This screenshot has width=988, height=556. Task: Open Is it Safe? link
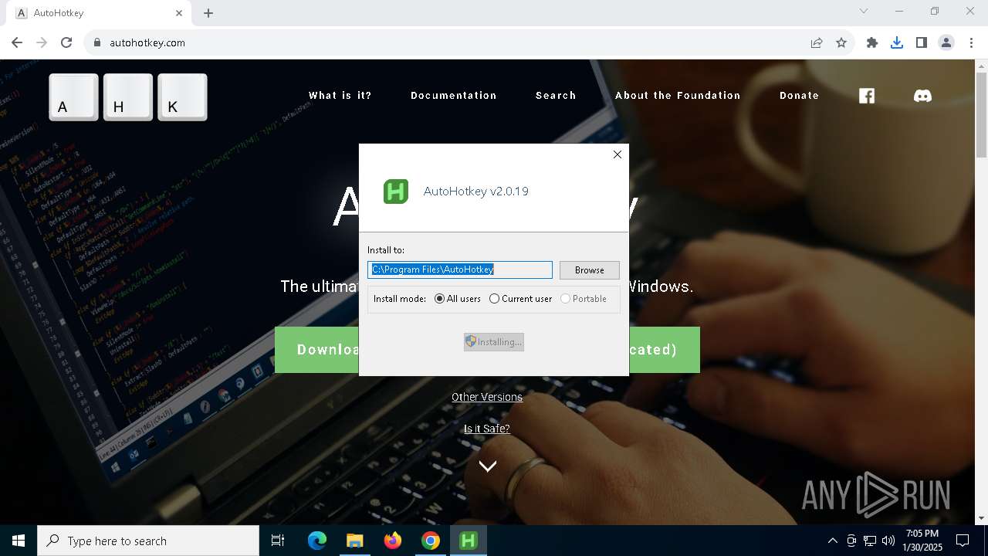click(487, 429)
